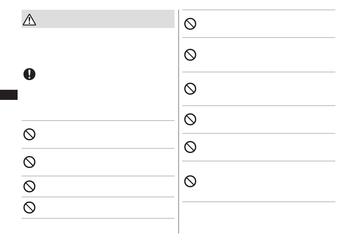Screen dimensions: 357x251
Task: Click the bottom prohibition icon in left column
Action: (29, 207)
